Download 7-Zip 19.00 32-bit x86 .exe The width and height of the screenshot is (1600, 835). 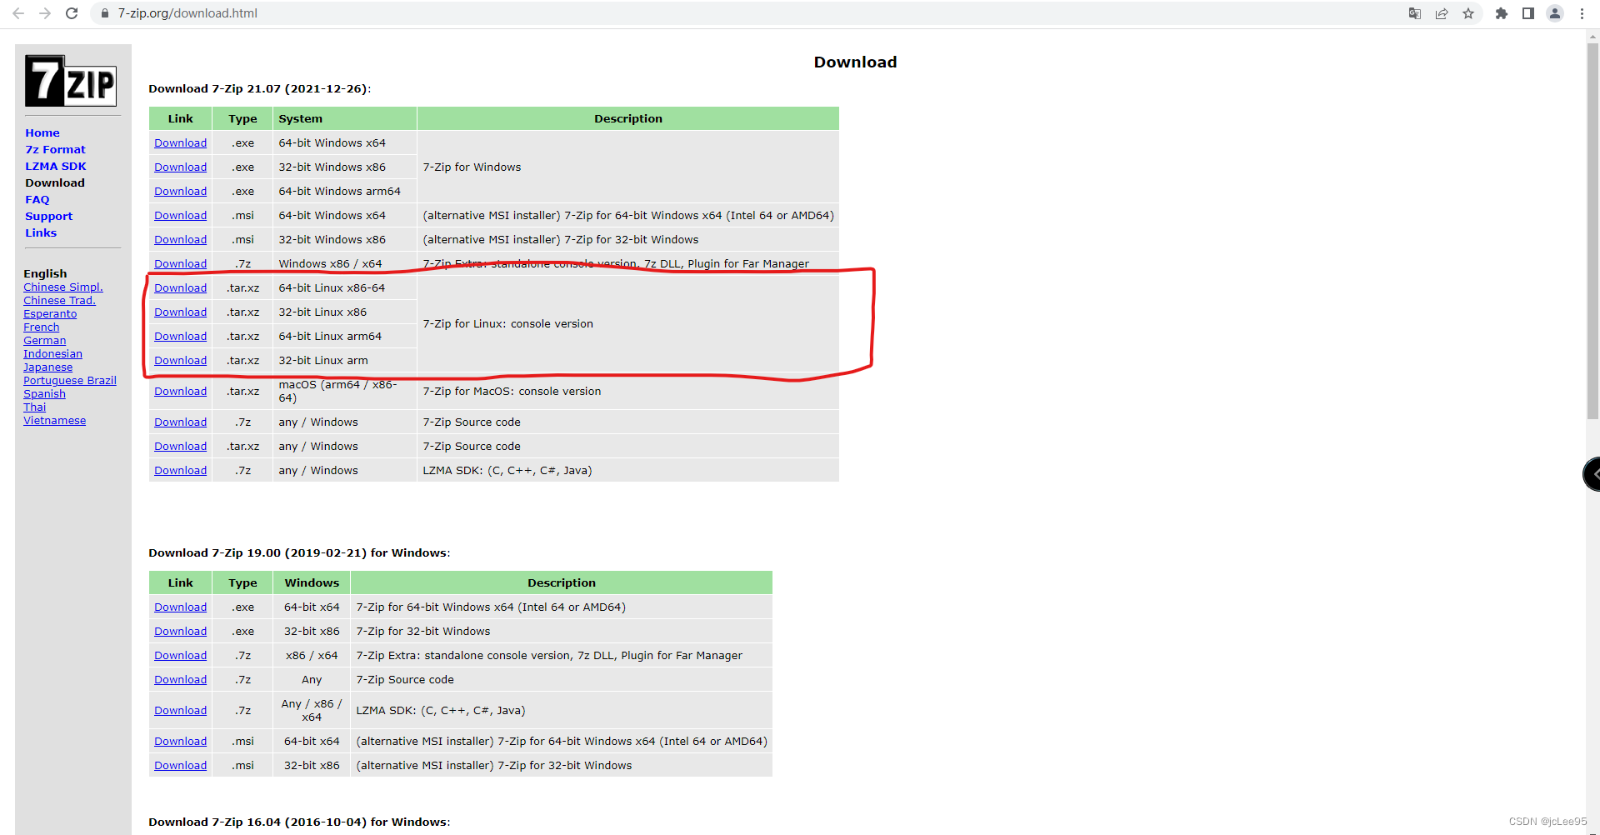[x=180, y=632]
